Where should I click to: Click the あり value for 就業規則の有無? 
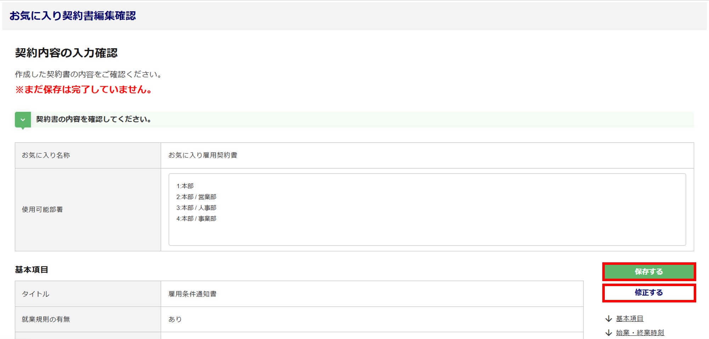(x=175, y=319)
